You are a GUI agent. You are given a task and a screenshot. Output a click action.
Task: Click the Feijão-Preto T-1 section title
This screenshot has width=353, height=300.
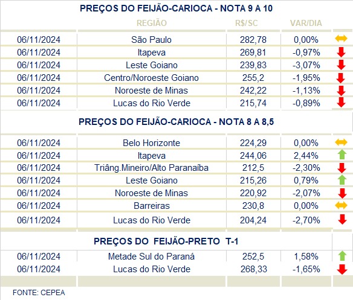(x=166, y=241)
